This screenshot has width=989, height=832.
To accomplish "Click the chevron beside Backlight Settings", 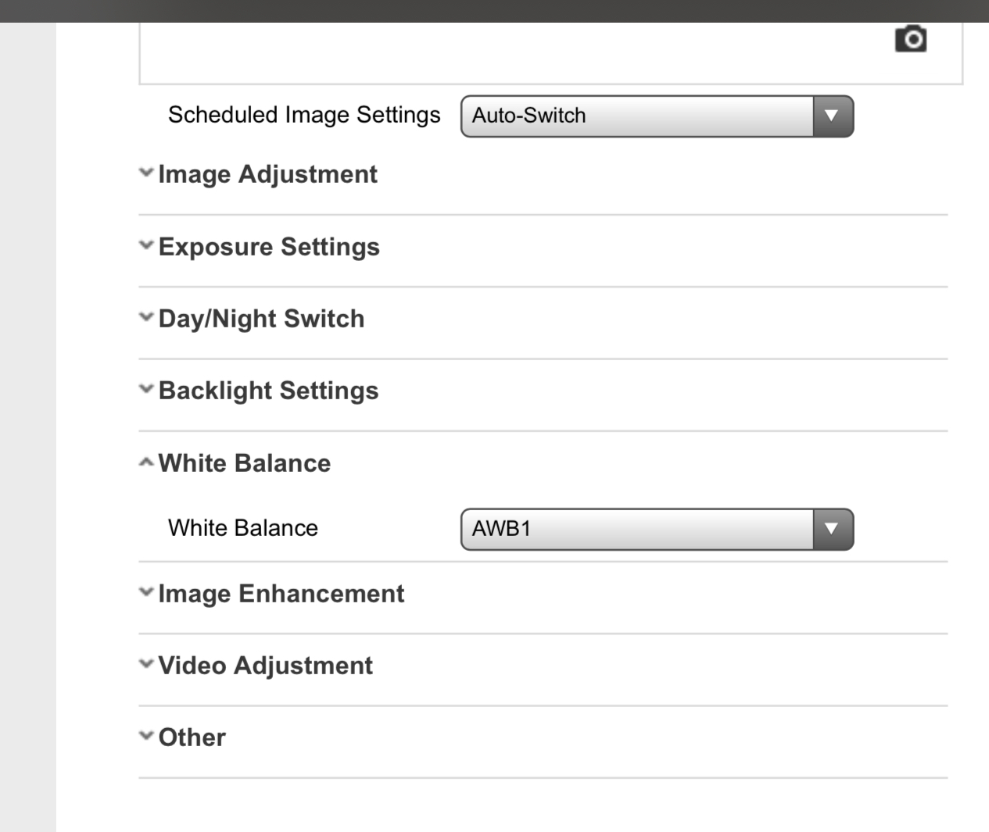I will [146, 389].
